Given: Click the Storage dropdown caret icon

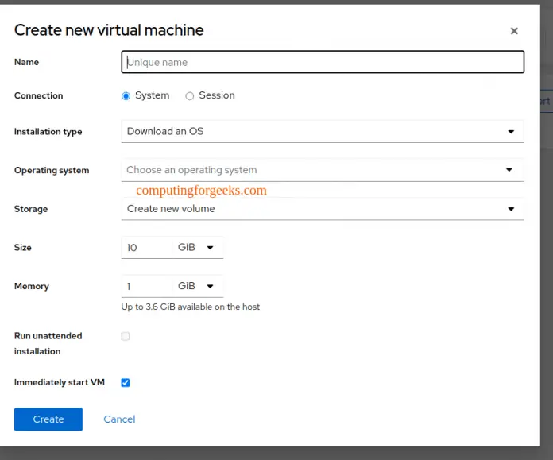Looking at the screenshot, I should (510, 209).
